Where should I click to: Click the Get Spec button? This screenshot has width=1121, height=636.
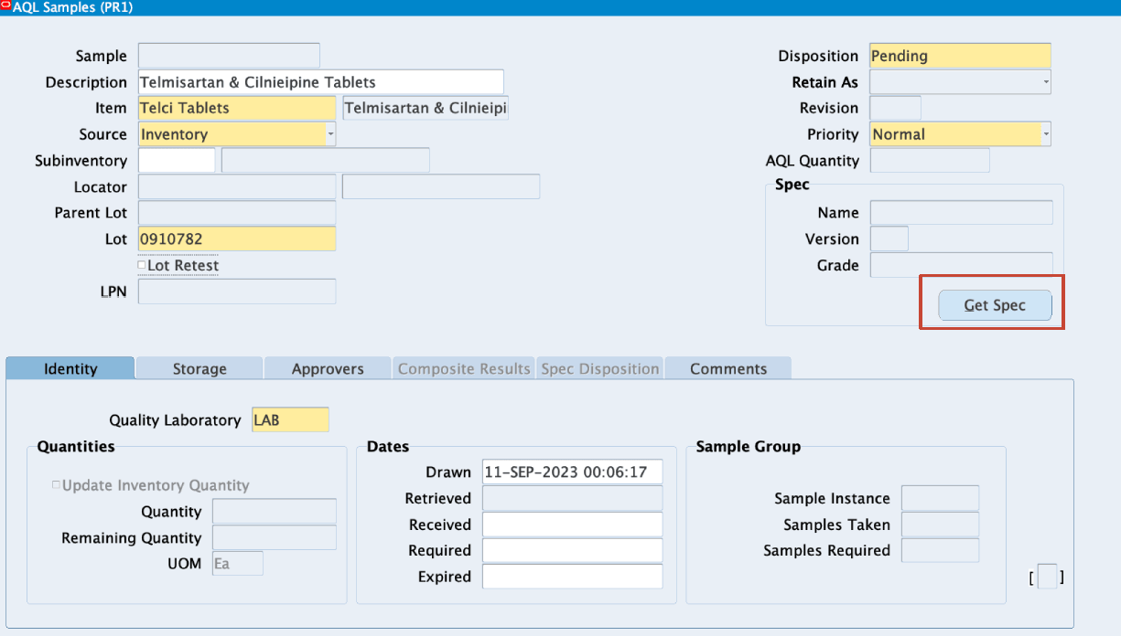tap(995, 305)
